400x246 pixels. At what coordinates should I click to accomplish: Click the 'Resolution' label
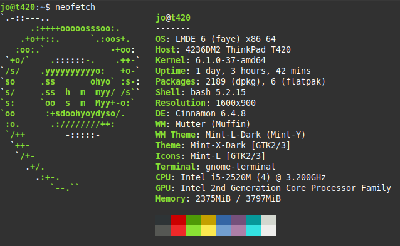(181, 103)
